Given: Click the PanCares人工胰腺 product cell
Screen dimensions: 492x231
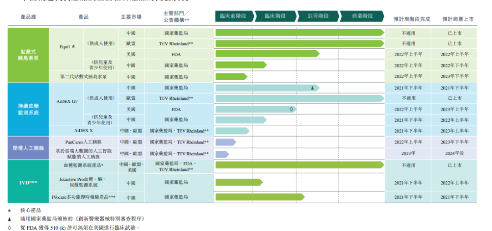Looking at the screenshot, I should [83, 142].
